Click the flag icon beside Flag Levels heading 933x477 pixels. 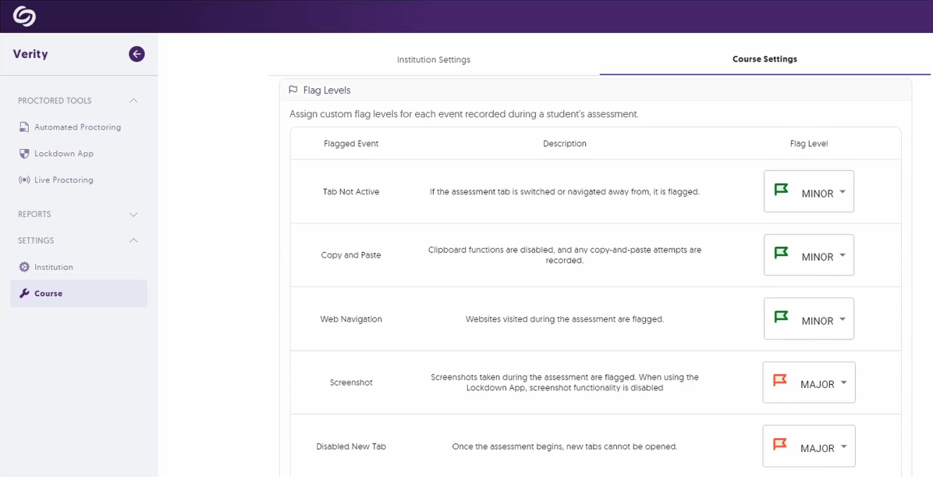[294, 90]
